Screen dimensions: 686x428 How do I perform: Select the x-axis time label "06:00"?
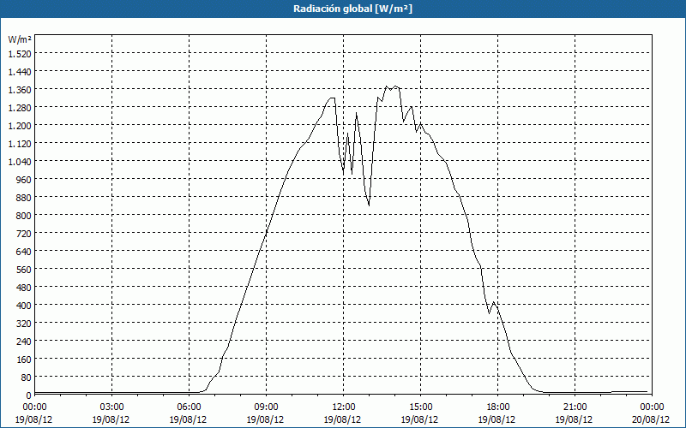pyautogui.click(x=189, y=407)
